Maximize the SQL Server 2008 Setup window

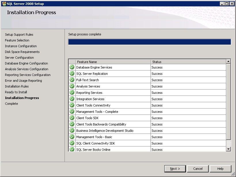[x=227, y=4]
